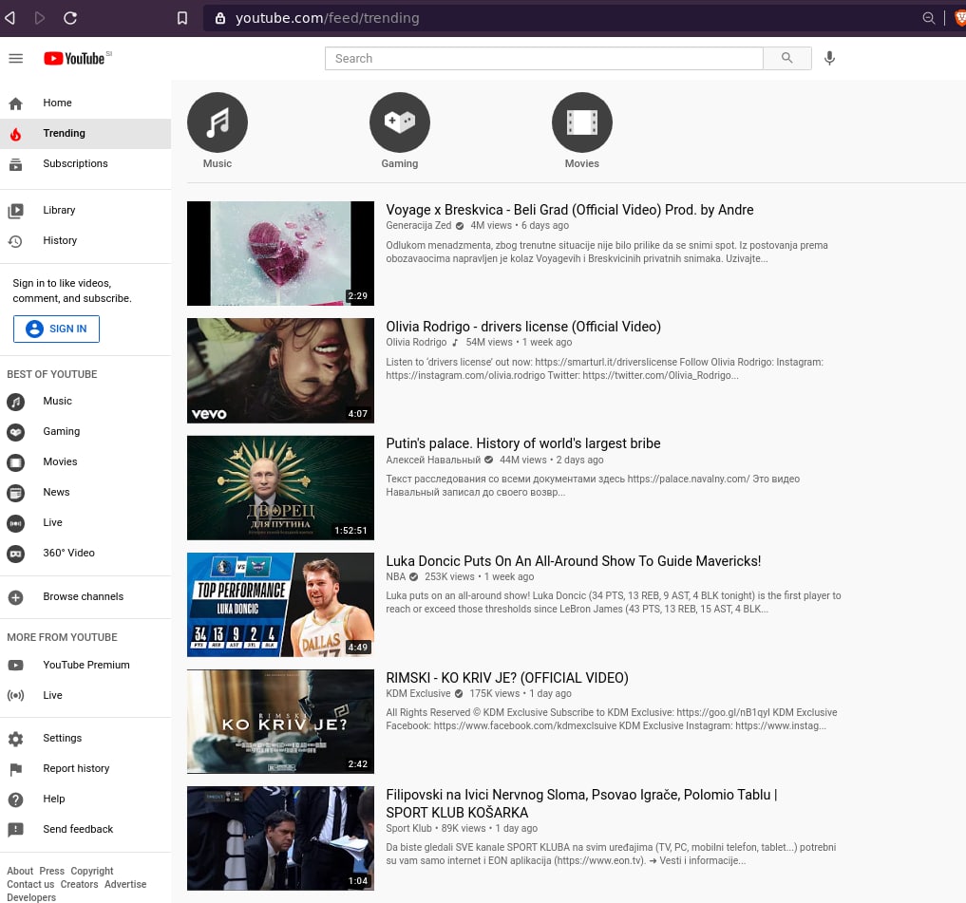Open Movies under Best of YouTube

tap(85, 462)
